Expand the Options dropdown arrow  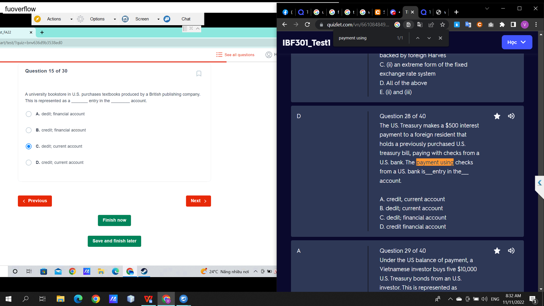point(115,19)
